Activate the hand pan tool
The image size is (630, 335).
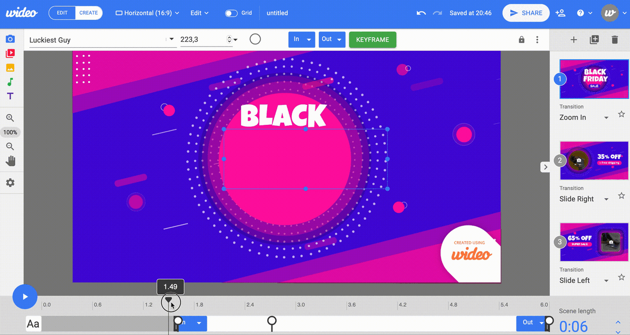click(x=10, y=161)
